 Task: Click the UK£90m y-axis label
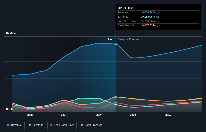click(11, 33)
